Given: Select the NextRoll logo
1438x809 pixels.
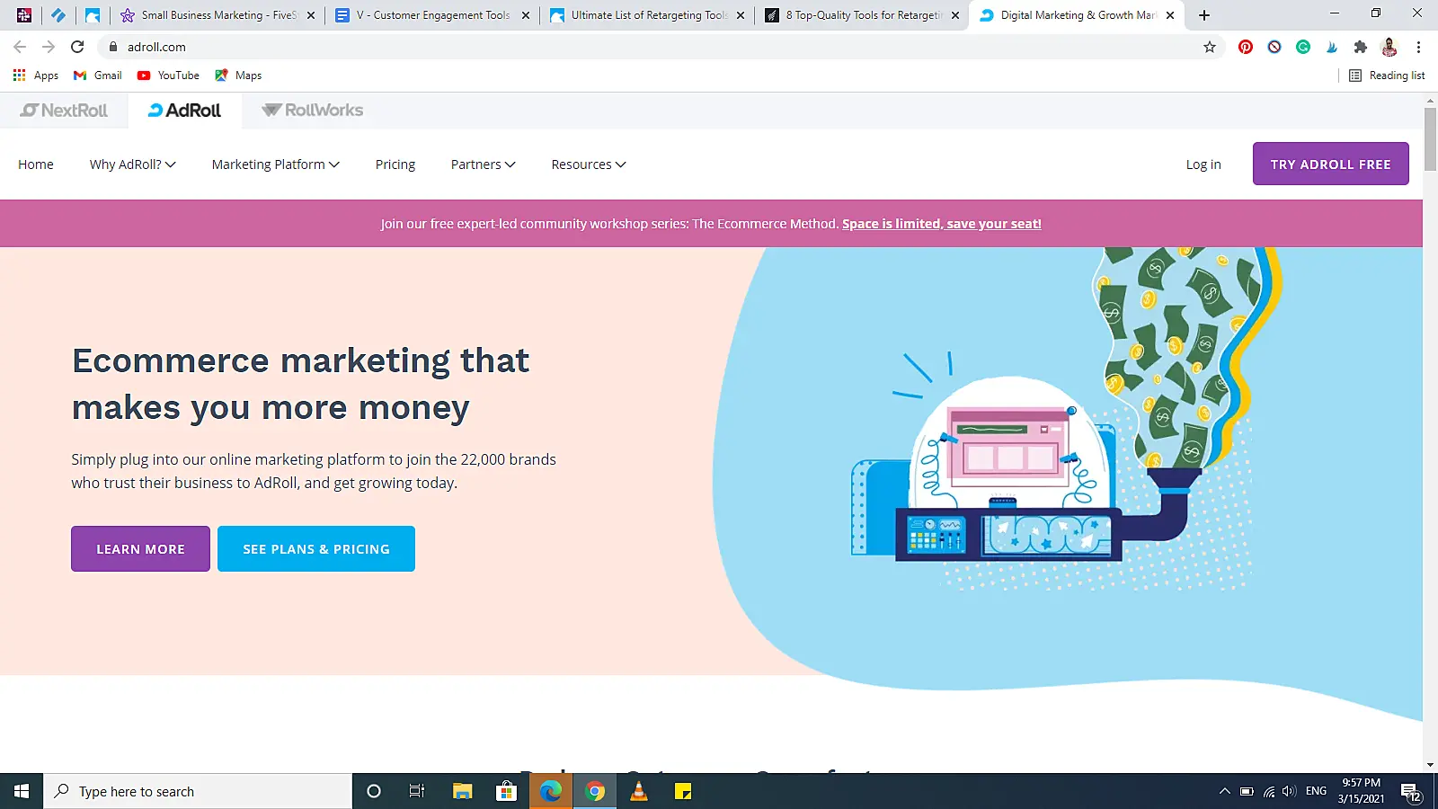Looking at the screenshot, I should click(64, 110).
